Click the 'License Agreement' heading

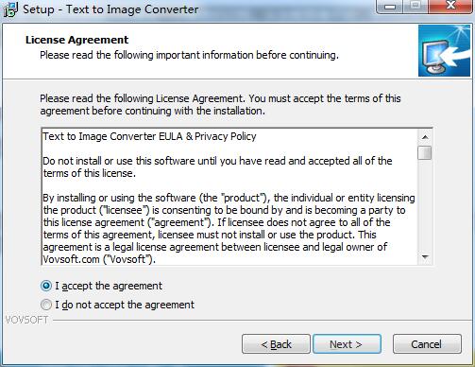[76, 40]
